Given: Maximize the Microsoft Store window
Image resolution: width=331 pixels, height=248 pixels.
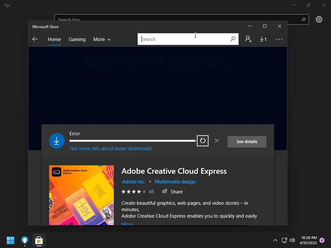Looking at the screenshot, I should point(264,26).
